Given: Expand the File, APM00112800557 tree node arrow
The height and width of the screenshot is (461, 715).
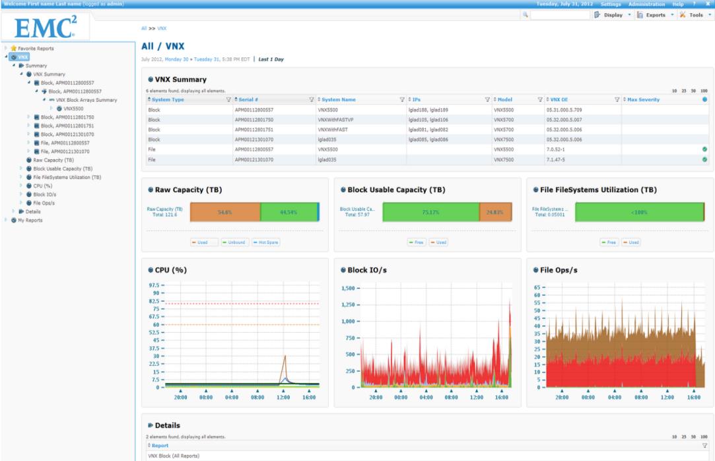Looking at the screenshot, I should [29, 143].
